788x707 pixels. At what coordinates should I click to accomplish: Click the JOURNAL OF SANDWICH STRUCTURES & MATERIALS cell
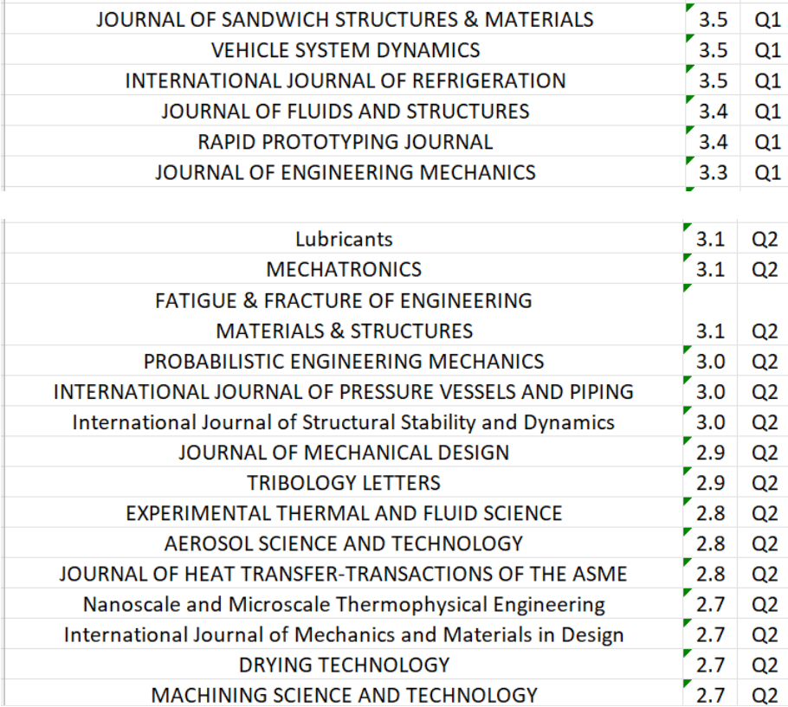pyautogui.click(x=345, y=20)
